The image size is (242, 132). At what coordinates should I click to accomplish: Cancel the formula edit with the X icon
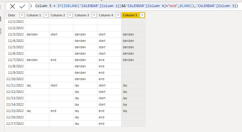click(x=12, y=6)
